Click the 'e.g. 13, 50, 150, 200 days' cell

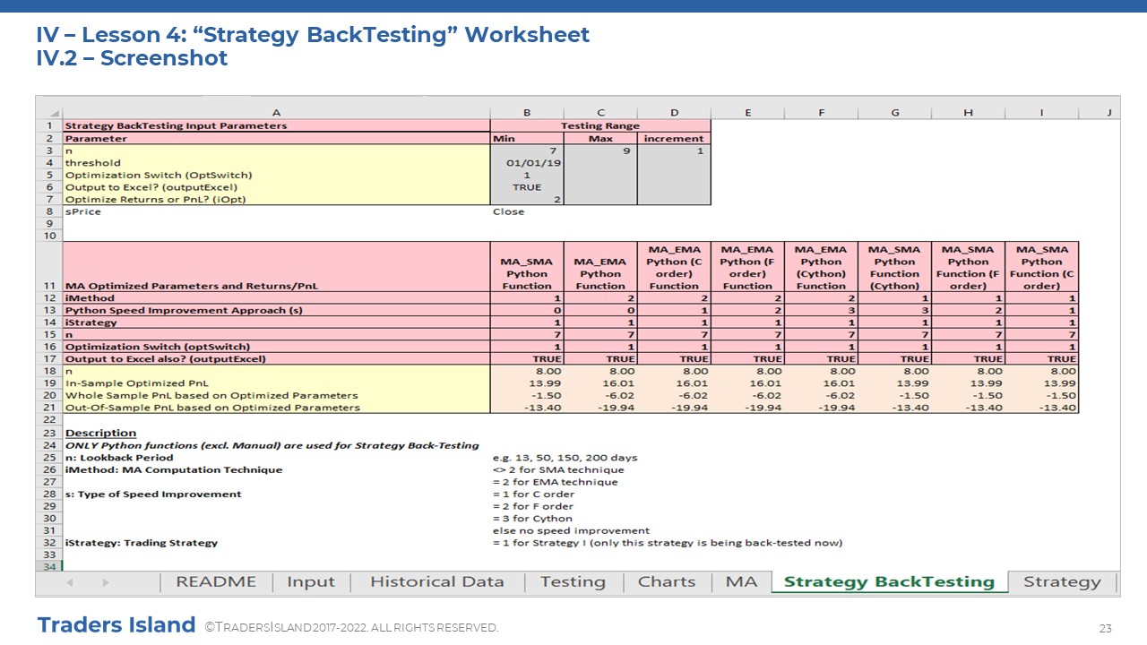click(565, 458)
